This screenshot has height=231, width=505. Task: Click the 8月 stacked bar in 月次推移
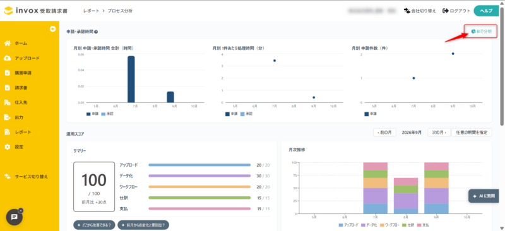(406, 196)
